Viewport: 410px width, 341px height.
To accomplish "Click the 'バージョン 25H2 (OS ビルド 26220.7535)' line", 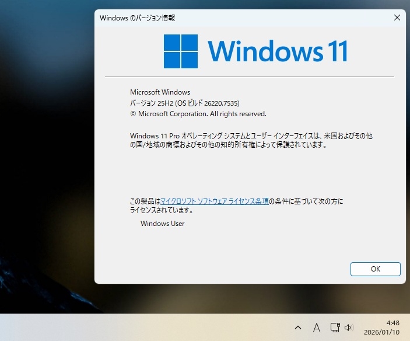I will (x=185, y=103).
